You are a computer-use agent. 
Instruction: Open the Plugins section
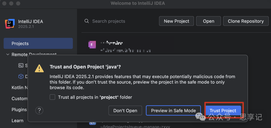click(x=19, y=110)
